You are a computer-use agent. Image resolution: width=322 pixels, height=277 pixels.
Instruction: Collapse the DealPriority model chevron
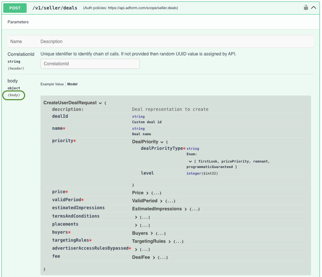162,142
